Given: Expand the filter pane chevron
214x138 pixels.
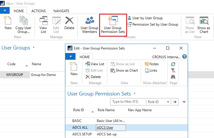Looking at the screenshot, I should tap(184, 102).
